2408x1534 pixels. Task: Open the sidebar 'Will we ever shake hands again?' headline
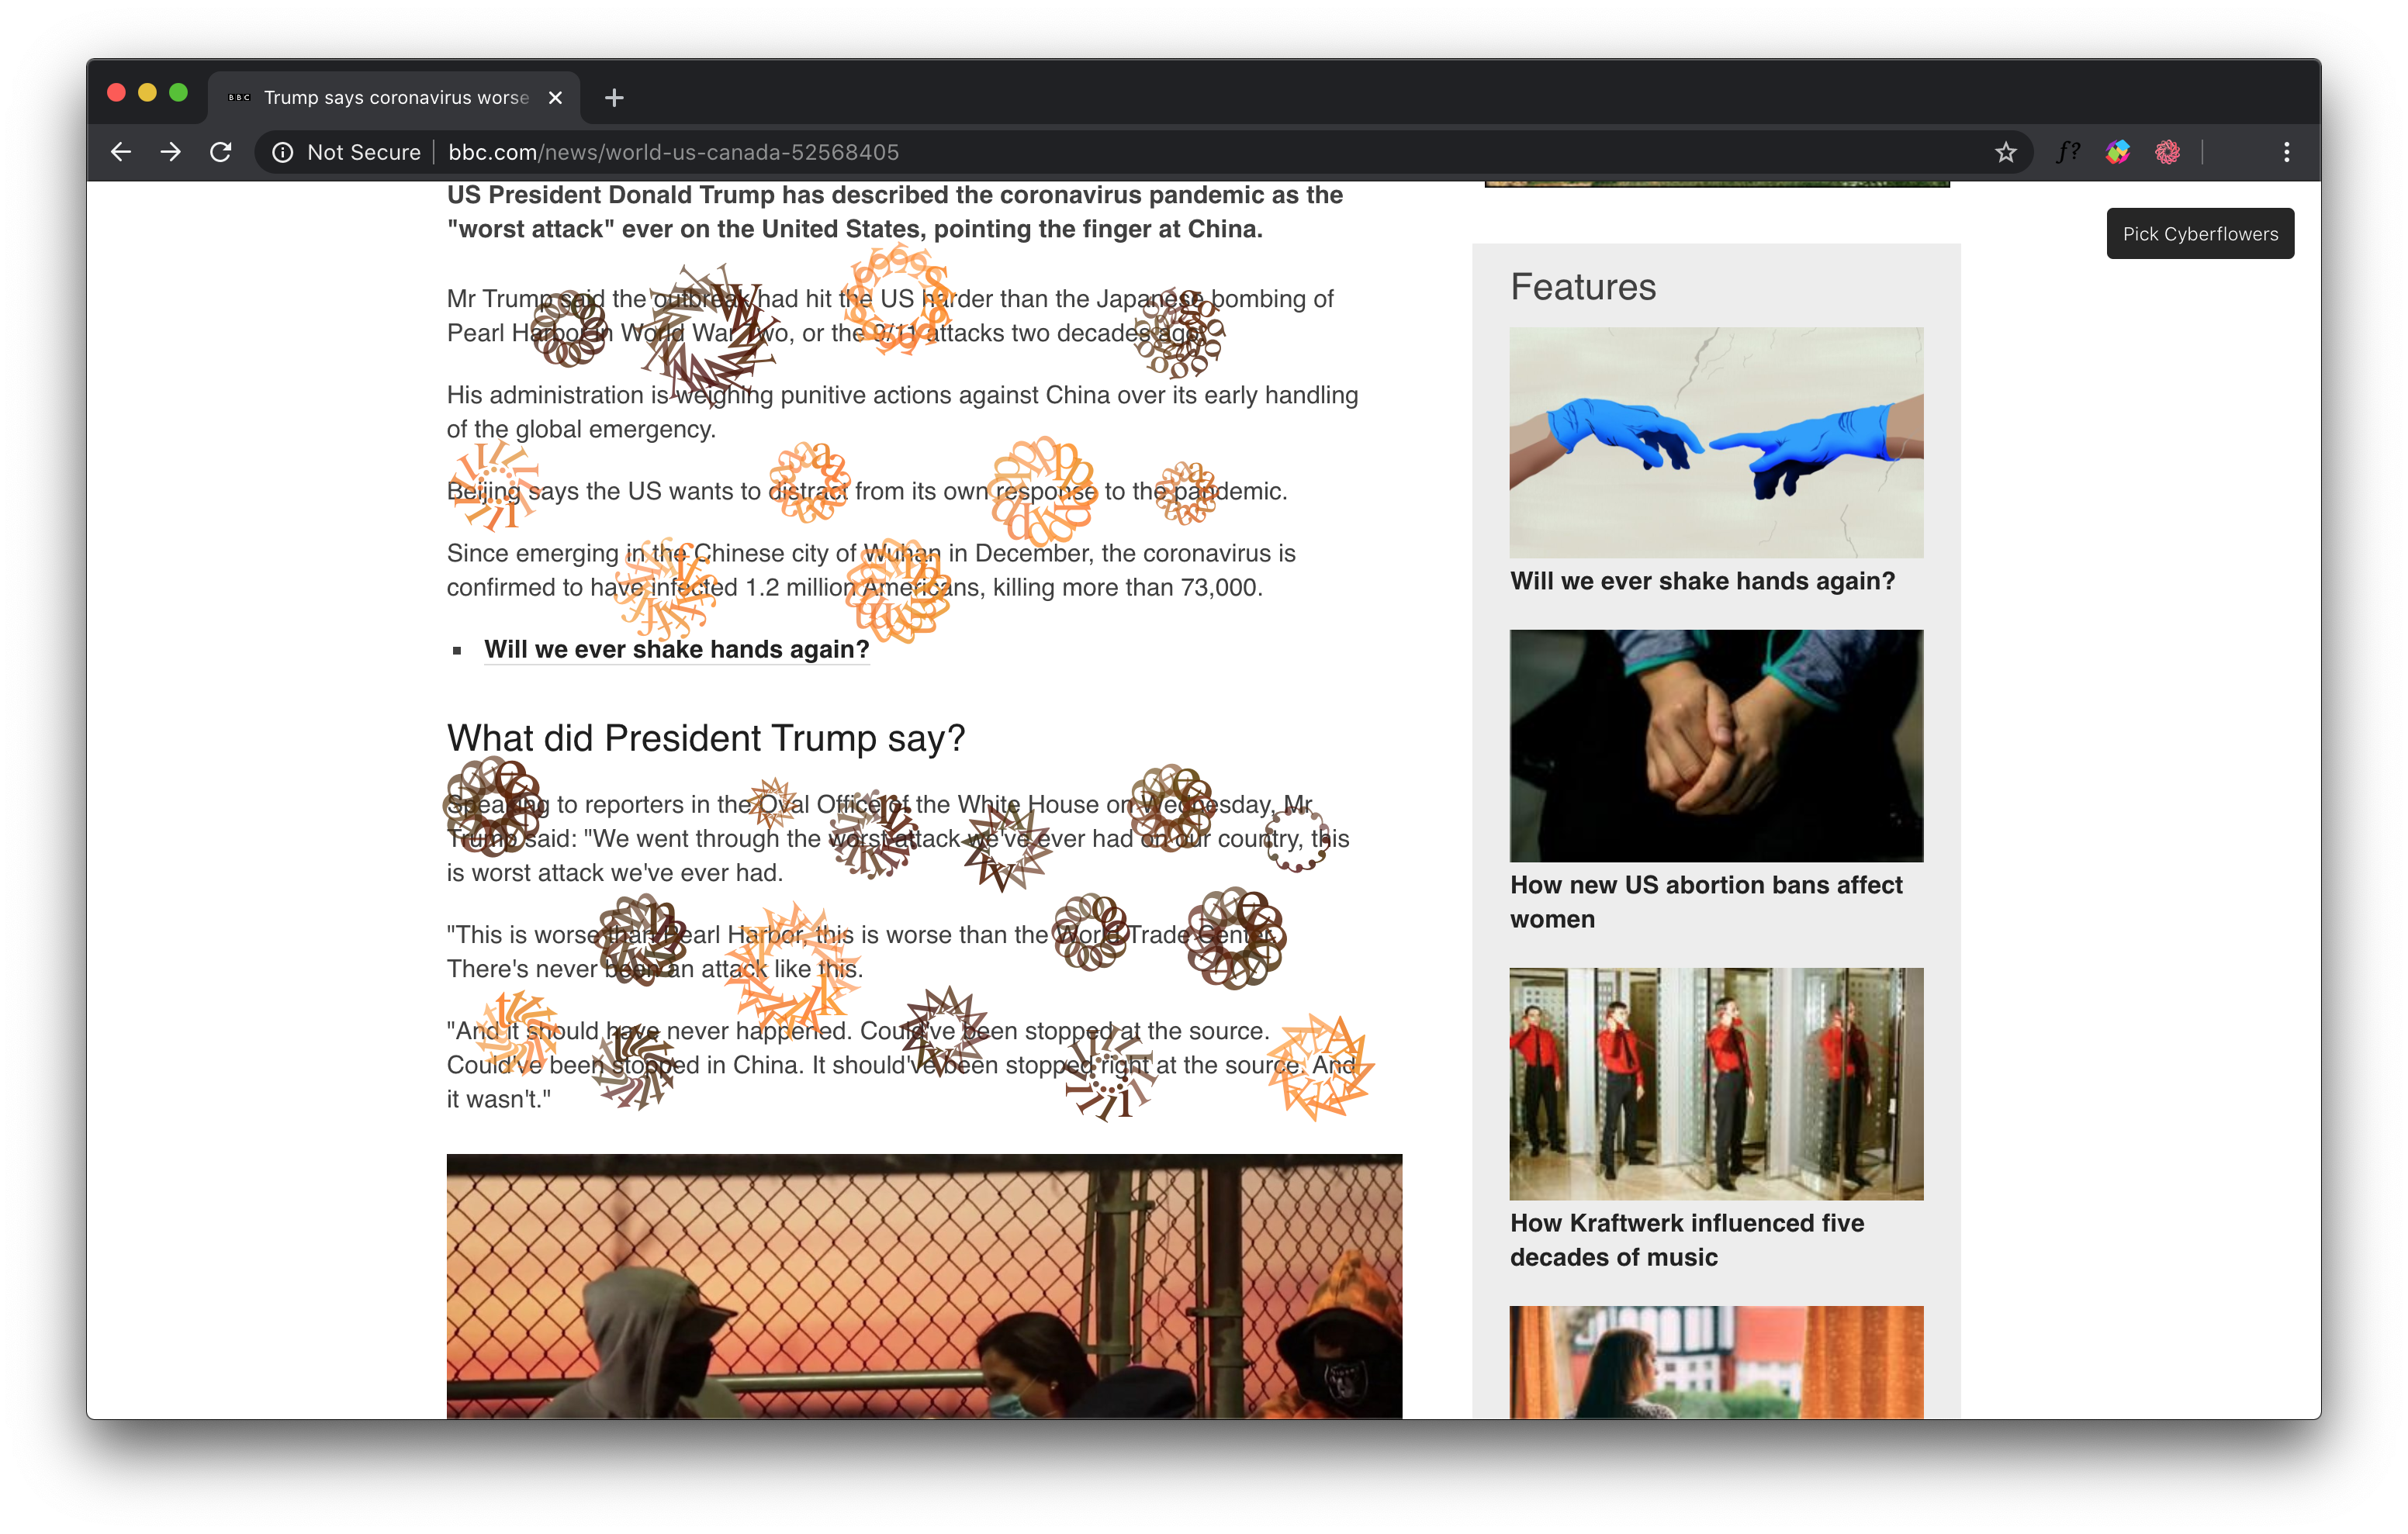1702,581
